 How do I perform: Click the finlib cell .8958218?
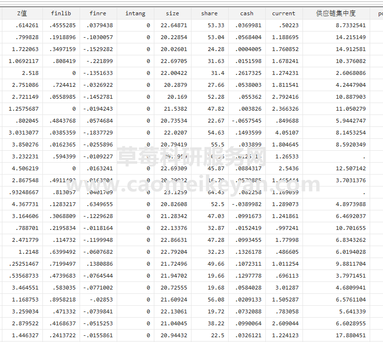pos(61,300)
